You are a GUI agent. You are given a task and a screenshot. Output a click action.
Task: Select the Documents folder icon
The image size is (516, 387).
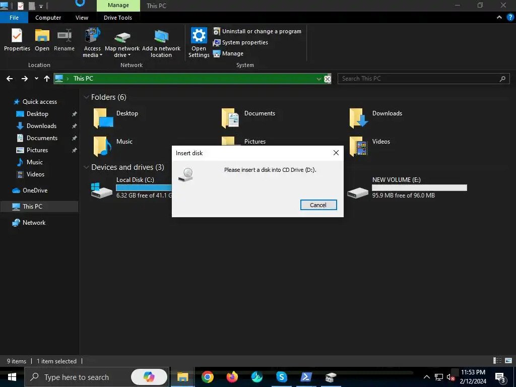click(230, 118)
